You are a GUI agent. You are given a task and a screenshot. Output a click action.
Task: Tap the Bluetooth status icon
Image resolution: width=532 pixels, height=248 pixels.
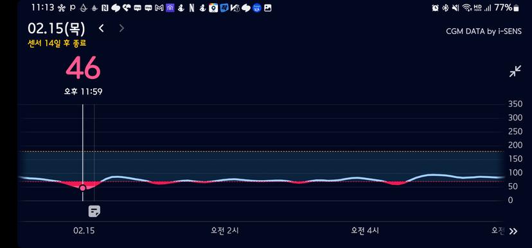click(x=445, y=8)
